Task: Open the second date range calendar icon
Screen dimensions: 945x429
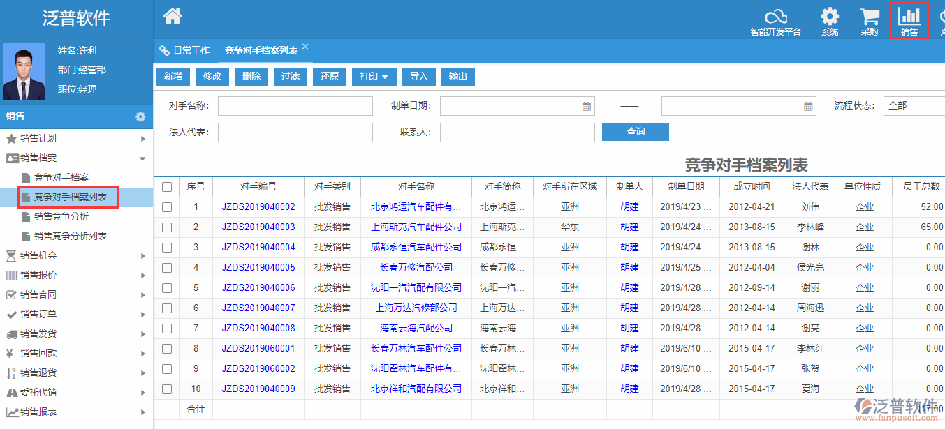Action: (808, 105)
